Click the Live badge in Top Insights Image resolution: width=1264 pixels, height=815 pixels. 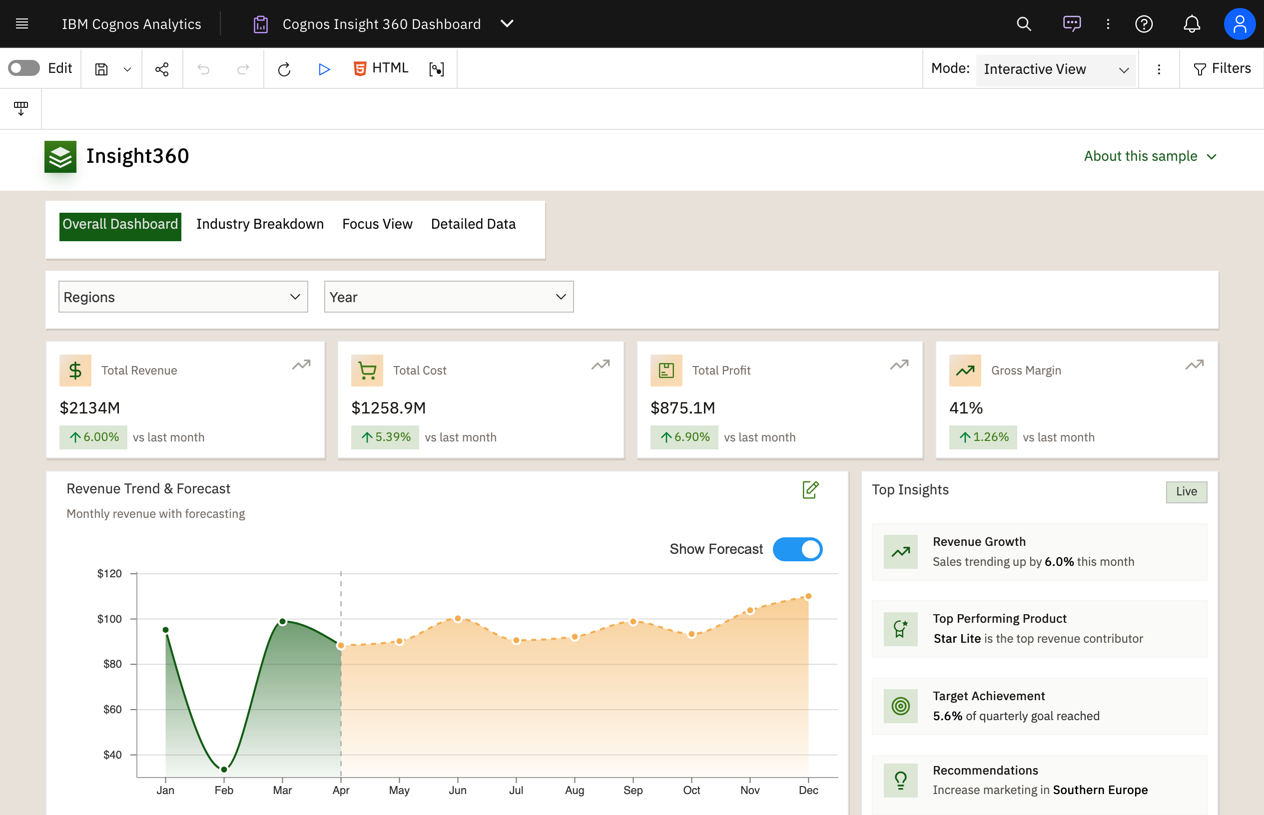tap(1186, 491)
